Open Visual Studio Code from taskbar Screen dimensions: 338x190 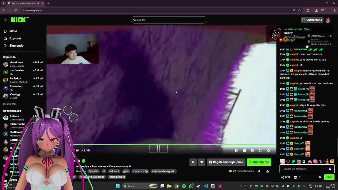click(206, 186)
